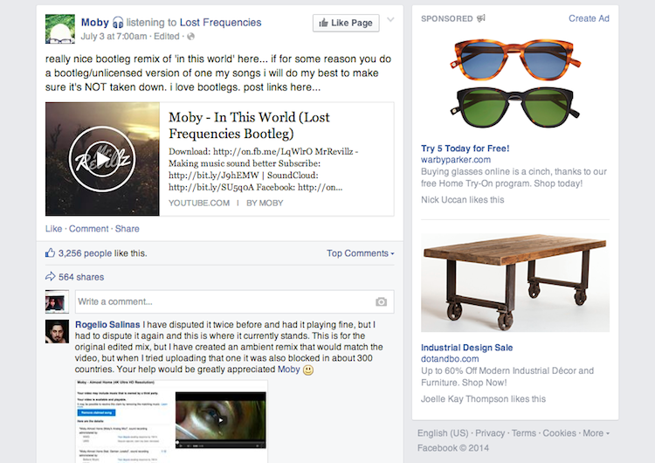
Task: Open the Lost Frequencies link
Action: click(221, 23)
